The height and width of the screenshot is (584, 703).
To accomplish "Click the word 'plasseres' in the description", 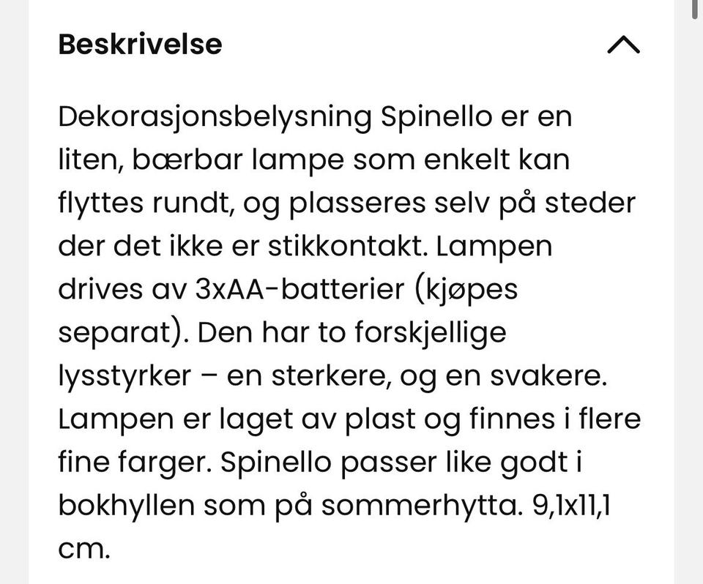I will [357, 204].
